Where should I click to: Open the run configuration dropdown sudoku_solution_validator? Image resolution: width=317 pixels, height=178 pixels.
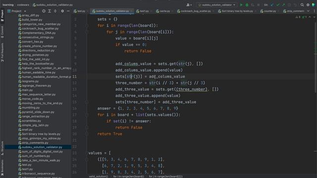click(217, 5)
